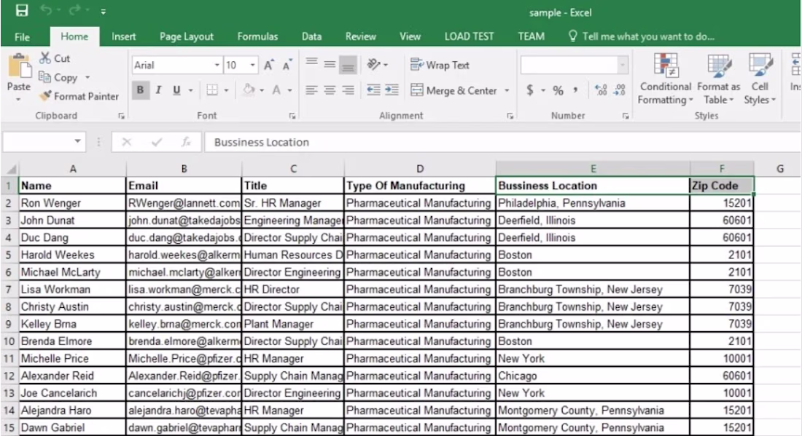Click the Fill Color paint bucket
802x436 pixels.
pos(247,91)
